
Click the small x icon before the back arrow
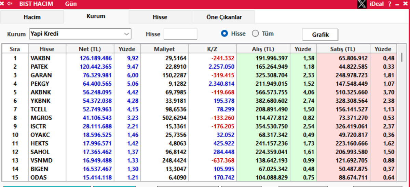click(x=2, y=4)
